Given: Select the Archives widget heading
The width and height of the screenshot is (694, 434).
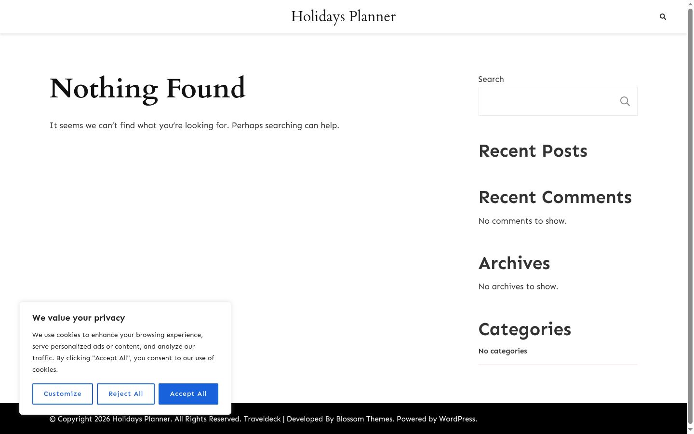Looking at the screenshot, I should (514, 263).
